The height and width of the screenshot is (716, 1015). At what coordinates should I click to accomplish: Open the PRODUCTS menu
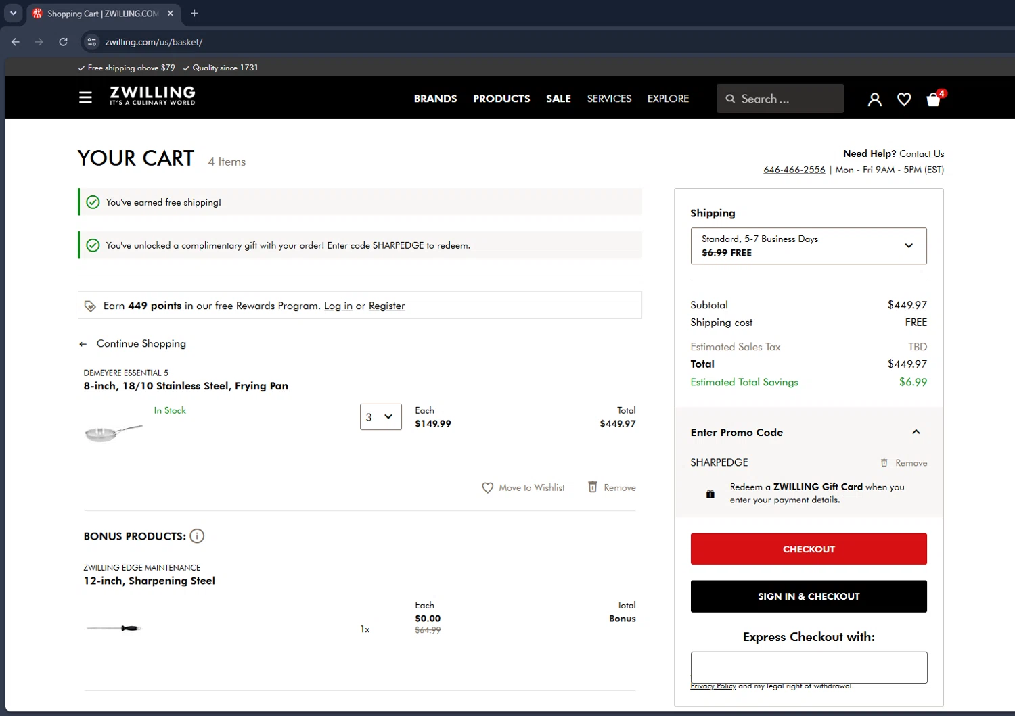tap(501, 99)
